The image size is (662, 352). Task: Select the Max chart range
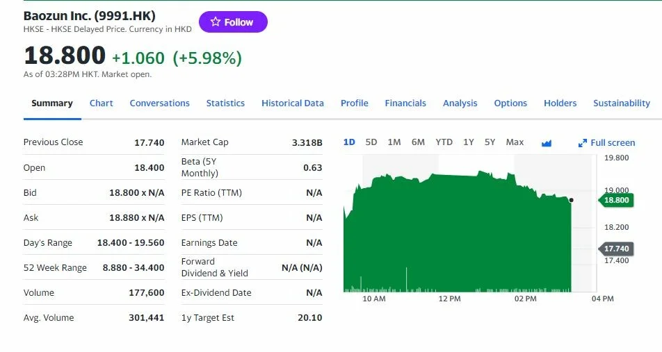[x=515, y=142]
